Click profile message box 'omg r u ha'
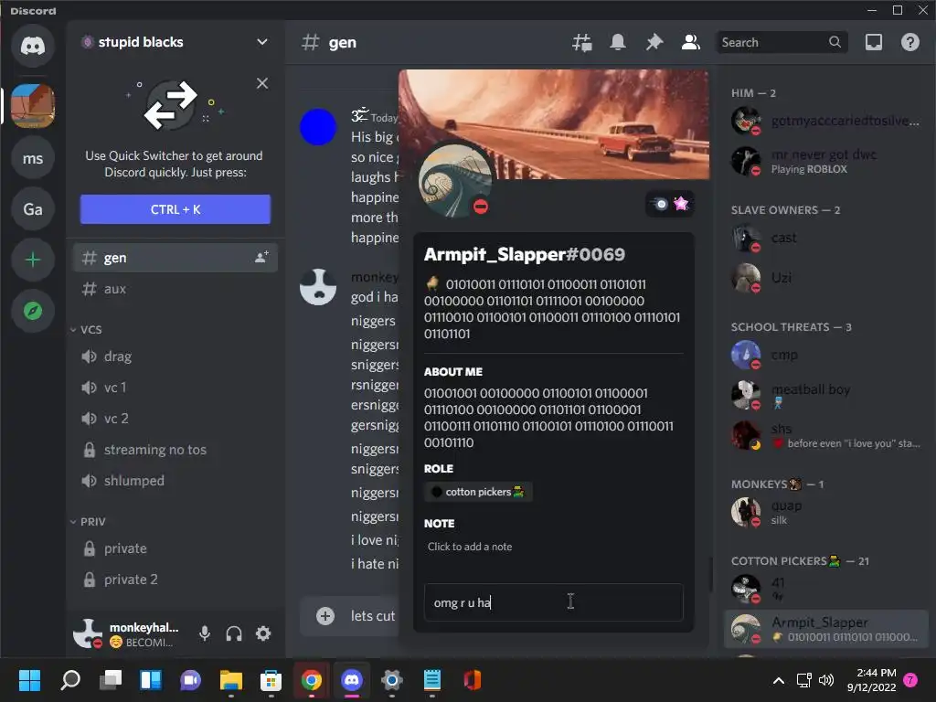Viewport: 936px width, 702px height. 553,602
